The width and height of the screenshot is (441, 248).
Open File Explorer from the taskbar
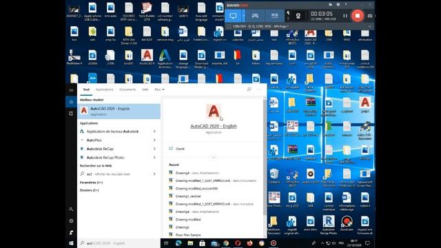coord(190,243)
